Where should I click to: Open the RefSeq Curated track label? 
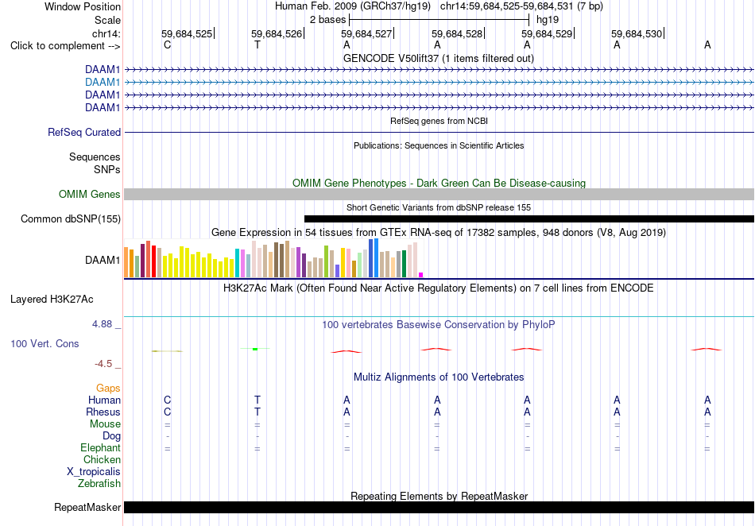pos(84,133)
